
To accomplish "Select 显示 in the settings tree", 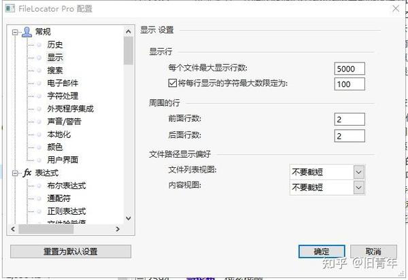I will (x=55, y=58).
